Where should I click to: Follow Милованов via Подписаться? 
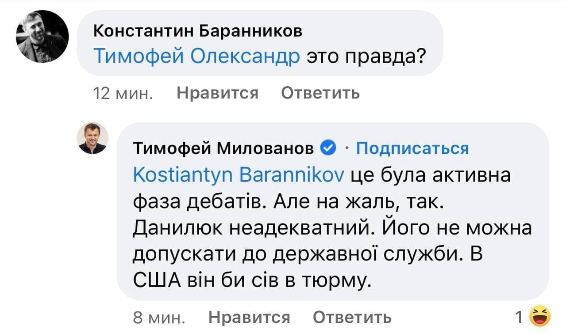pos(412,148)
